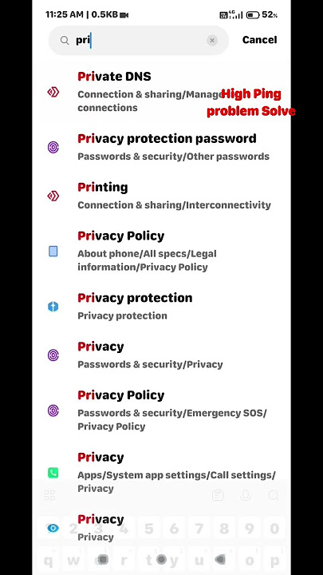
Task: Cancel the settings search
Action: tap(259, 40)
